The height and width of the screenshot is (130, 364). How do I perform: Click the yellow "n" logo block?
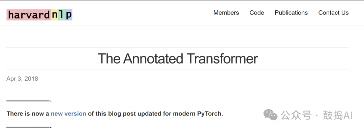point(55,15)
